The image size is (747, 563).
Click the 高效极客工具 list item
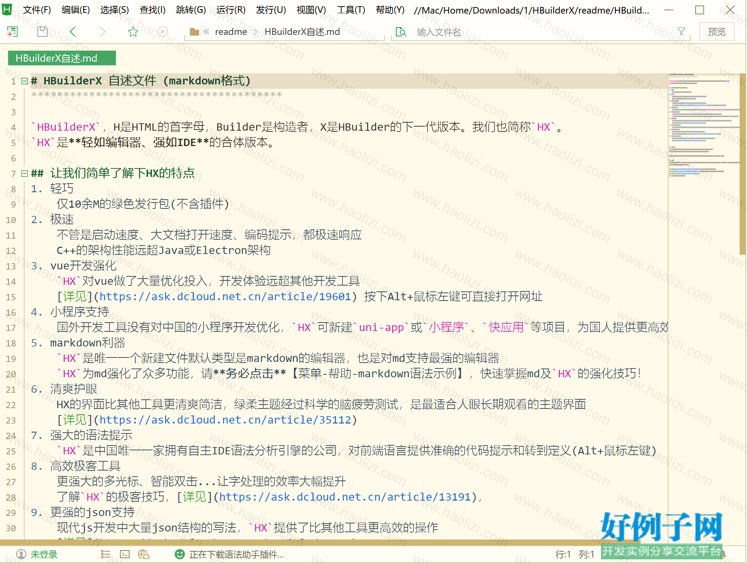pyautogui.click(x=85, y=466)
